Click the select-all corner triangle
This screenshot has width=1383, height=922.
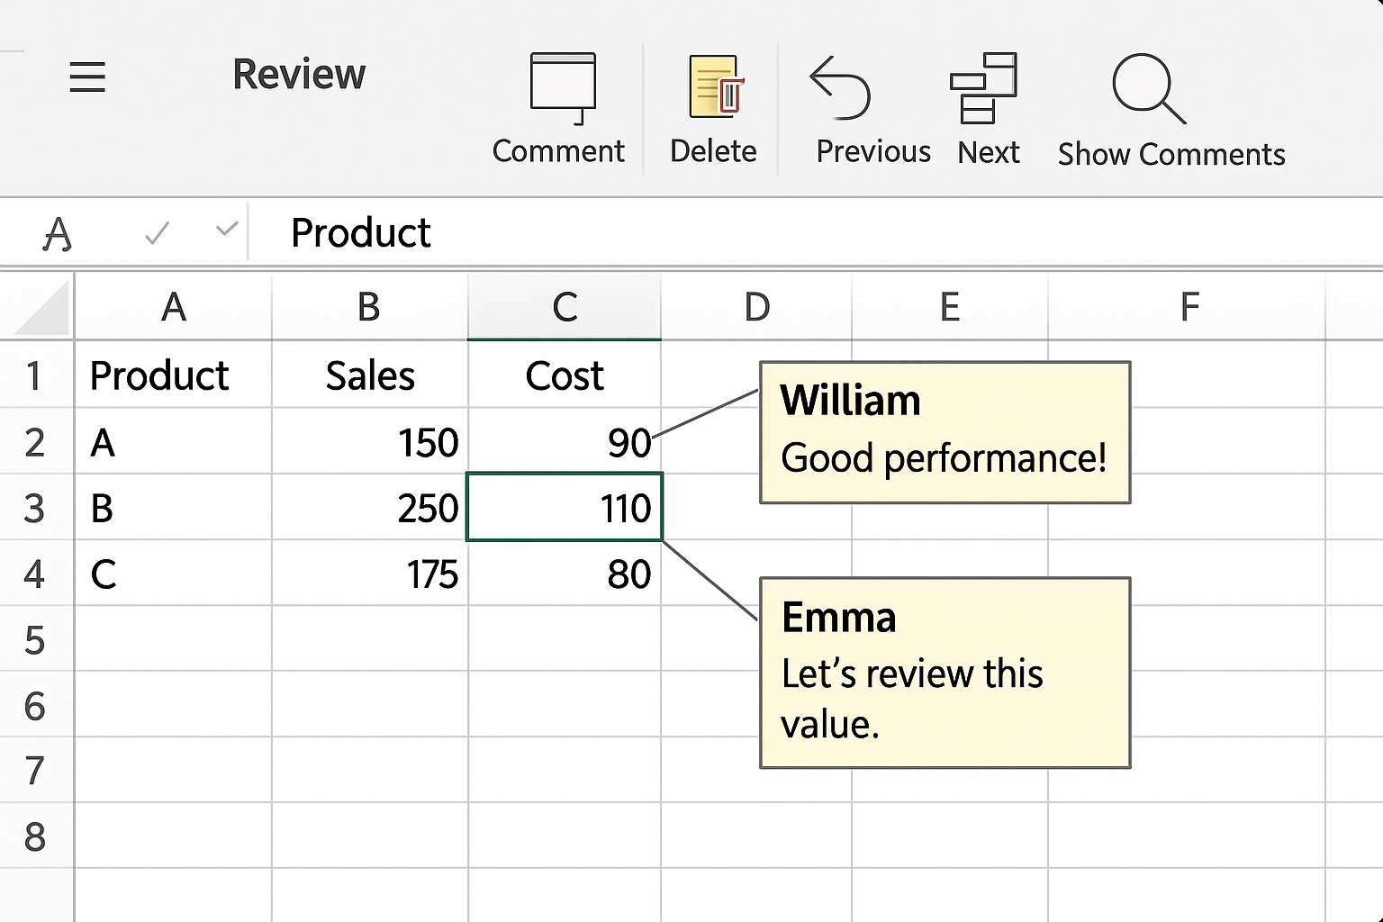point(42,307)
